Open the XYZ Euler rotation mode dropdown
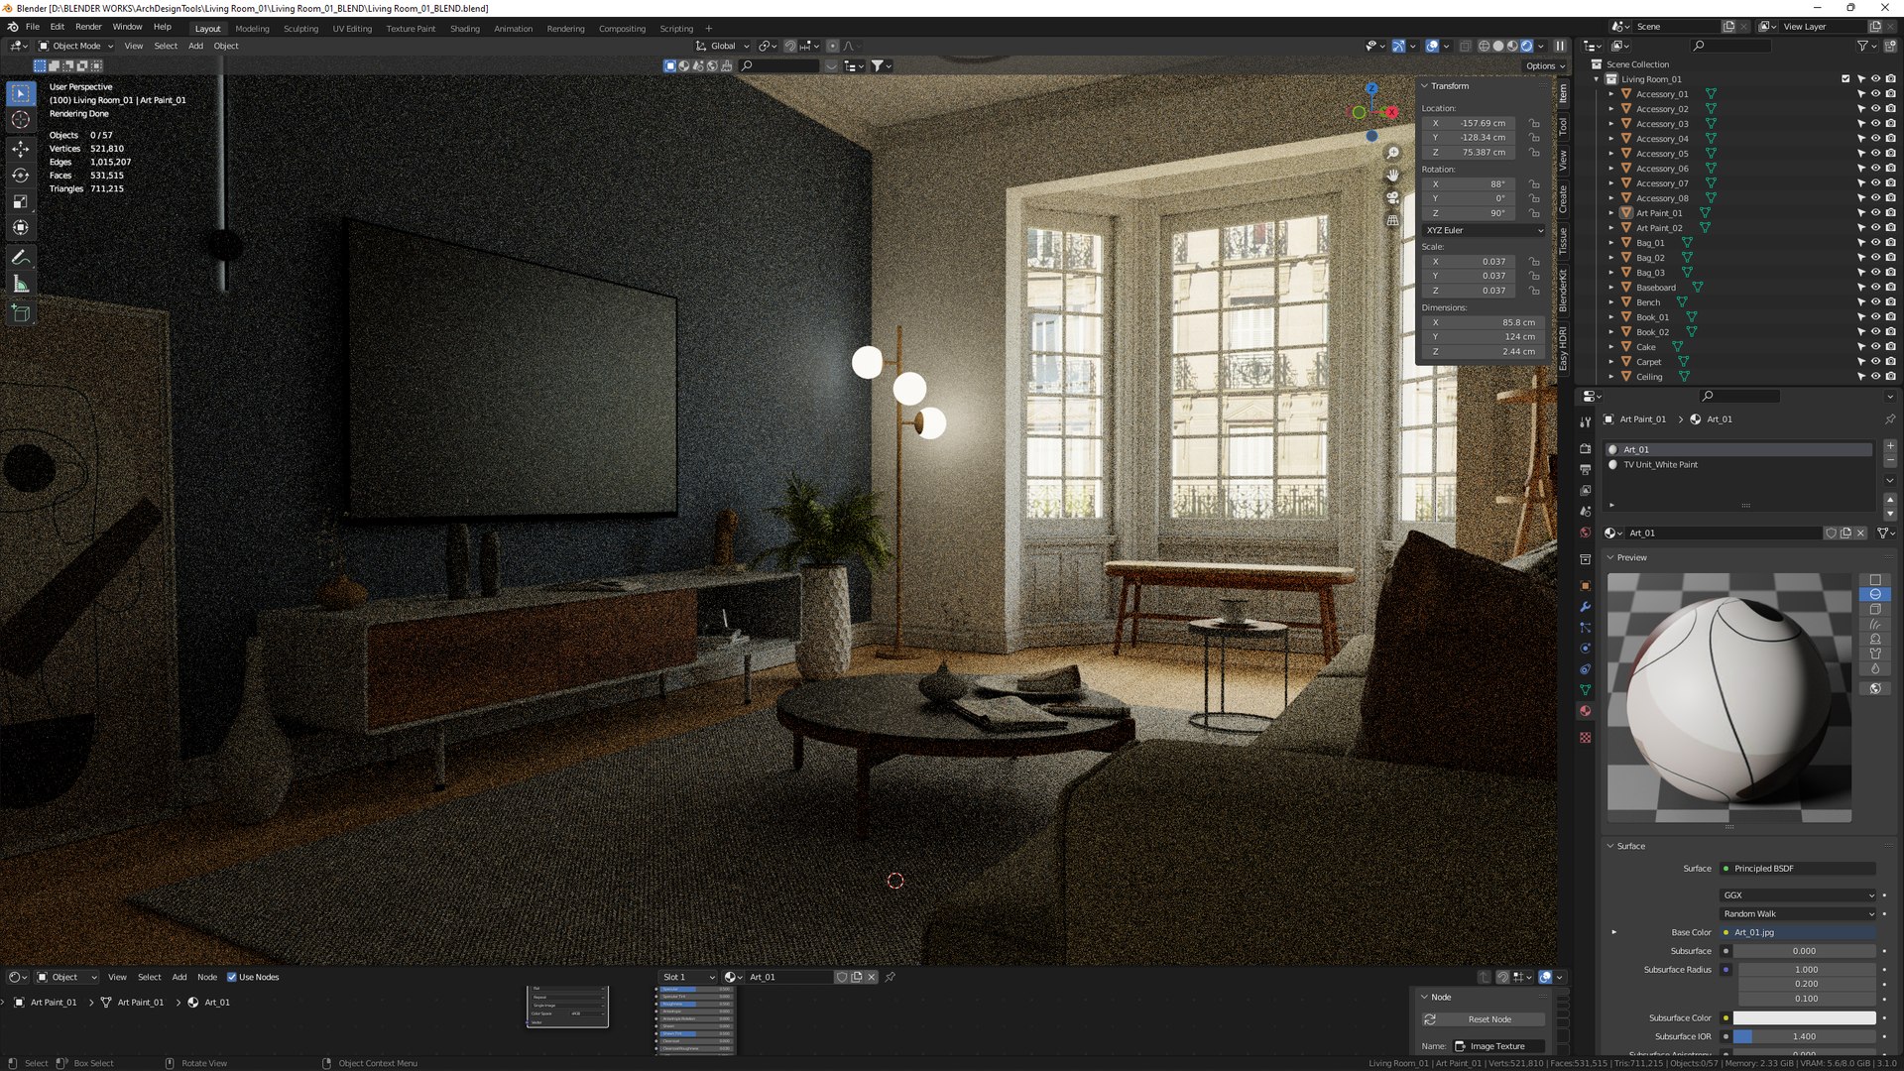The image size is (1904, 1071). pos(1484,230)
